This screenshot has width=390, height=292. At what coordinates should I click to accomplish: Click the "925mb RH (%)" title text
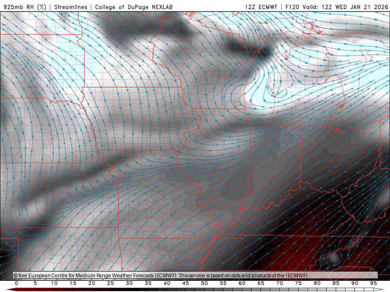25,7
